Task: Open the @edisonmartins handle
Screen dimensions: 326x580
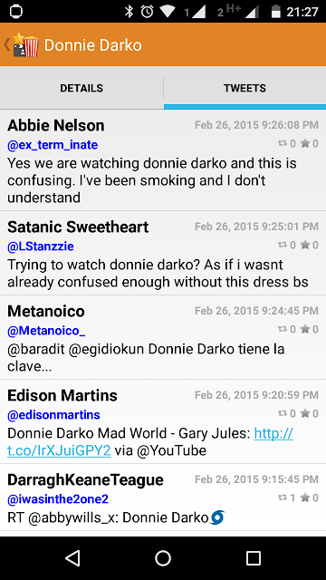Action: click(x=53, y=415)
